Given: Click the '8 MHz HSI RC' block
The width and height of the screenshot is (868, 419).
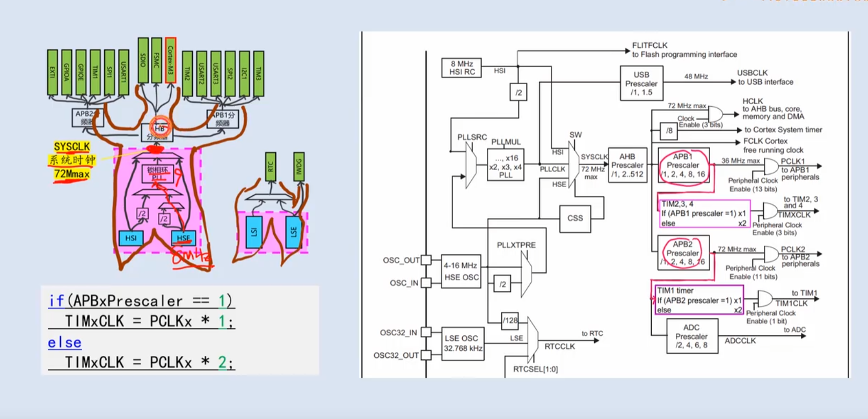Looking at the screenshot, I should (462, 68).
